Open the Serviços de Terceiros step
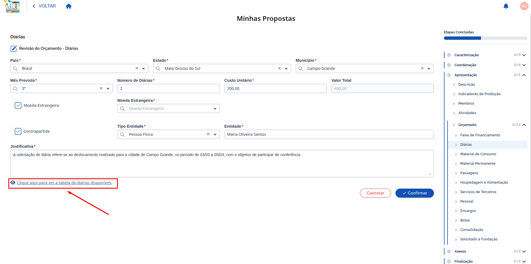This screenshot has height=264, width=531. (478, 192)
